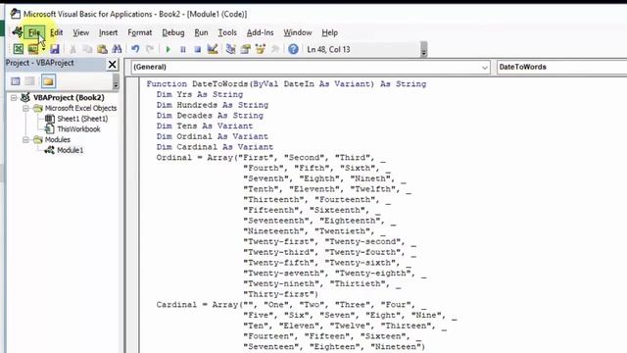Click Project pane toolbar overflow arrow
The image size is (627, 353).
tap(116, 81)
